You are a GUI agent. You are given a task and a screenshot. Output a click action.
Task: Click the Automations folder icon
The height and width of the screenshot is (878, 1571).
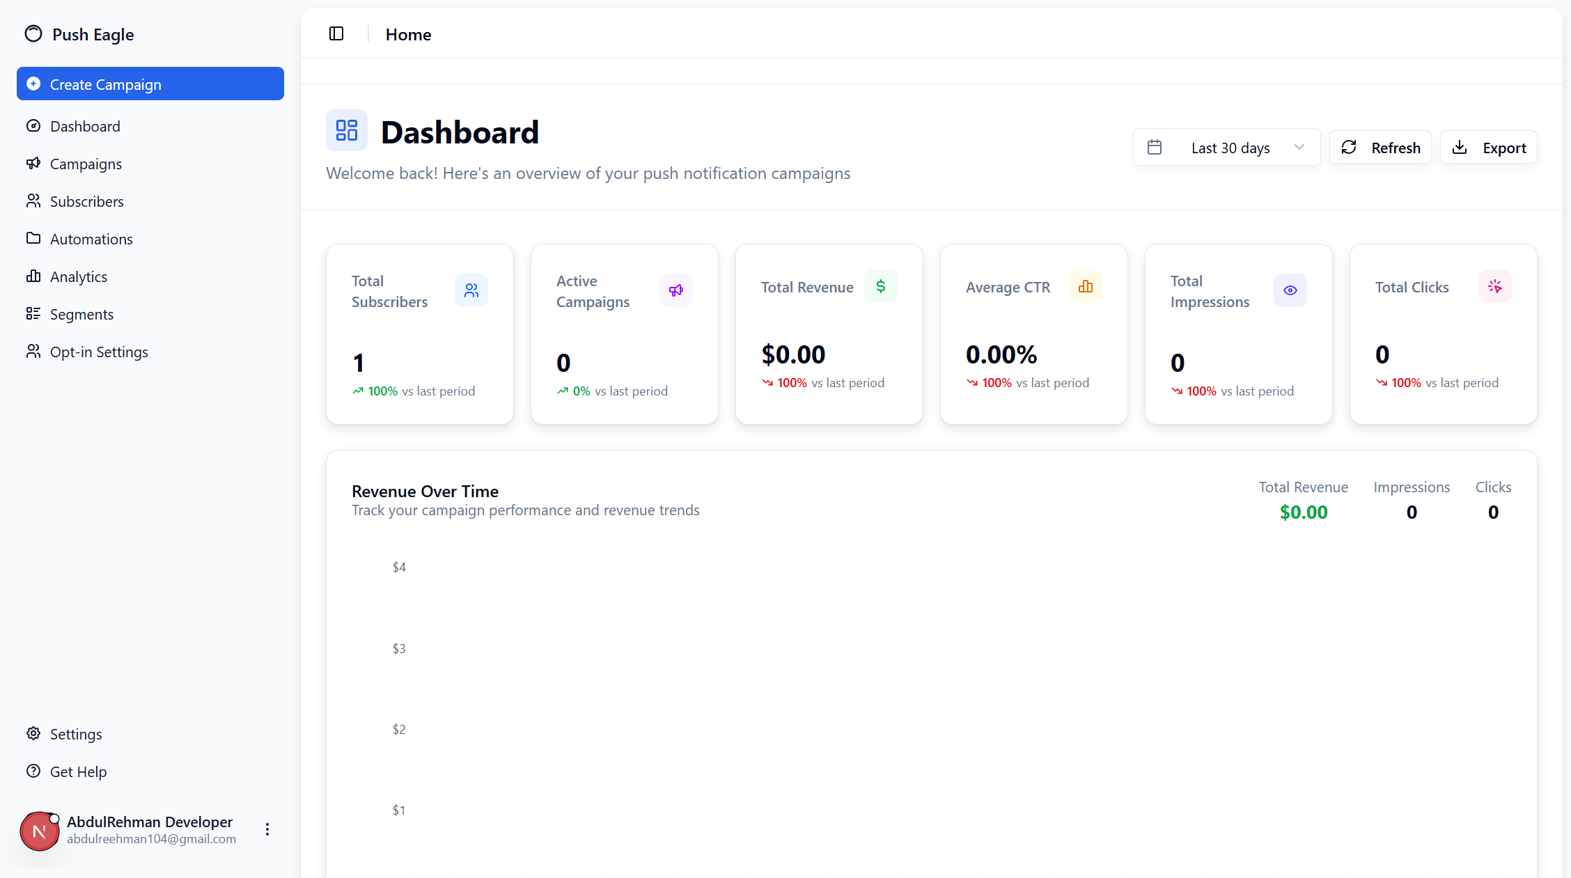point(33,239)
